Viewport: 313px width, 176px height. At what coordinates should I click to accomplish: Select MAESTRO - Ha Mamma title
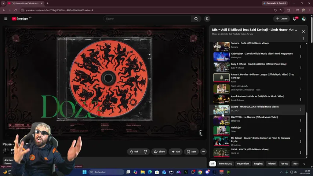[254, 117]
